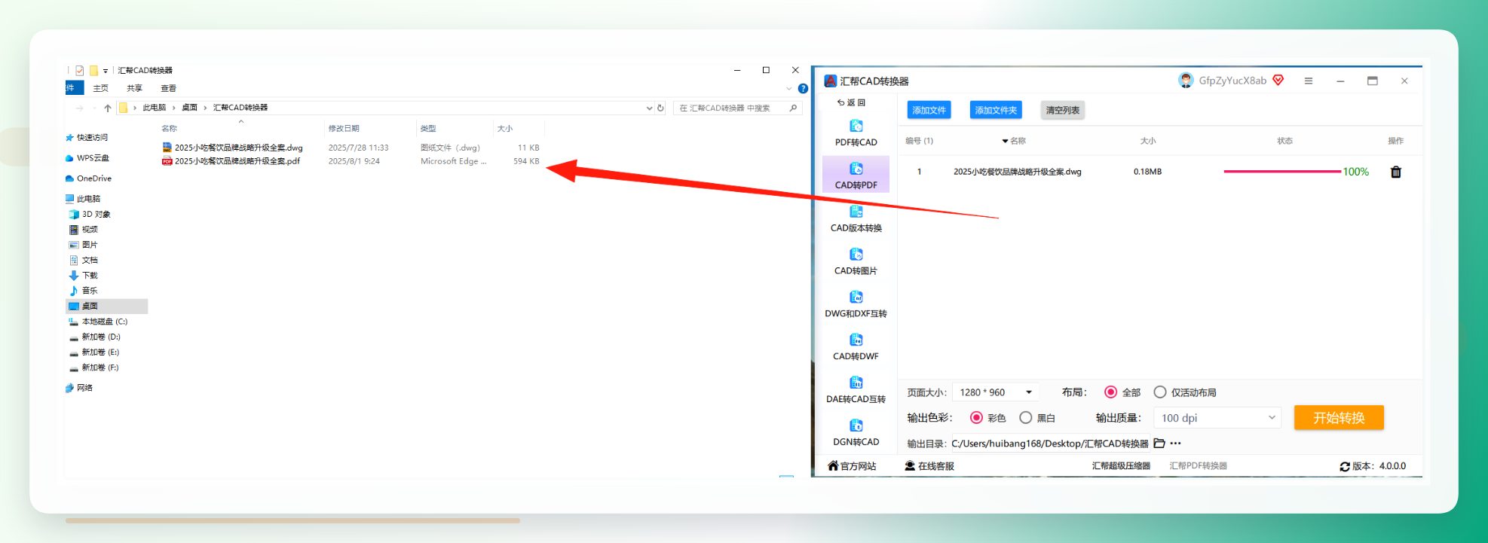Go up one folder level in Explorer
Image resolution: width=1488 pixels, height=543 pixels.
click(108, 108)
